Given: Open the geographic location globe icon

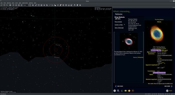Looking at the screenshot, I should (10, 5).
